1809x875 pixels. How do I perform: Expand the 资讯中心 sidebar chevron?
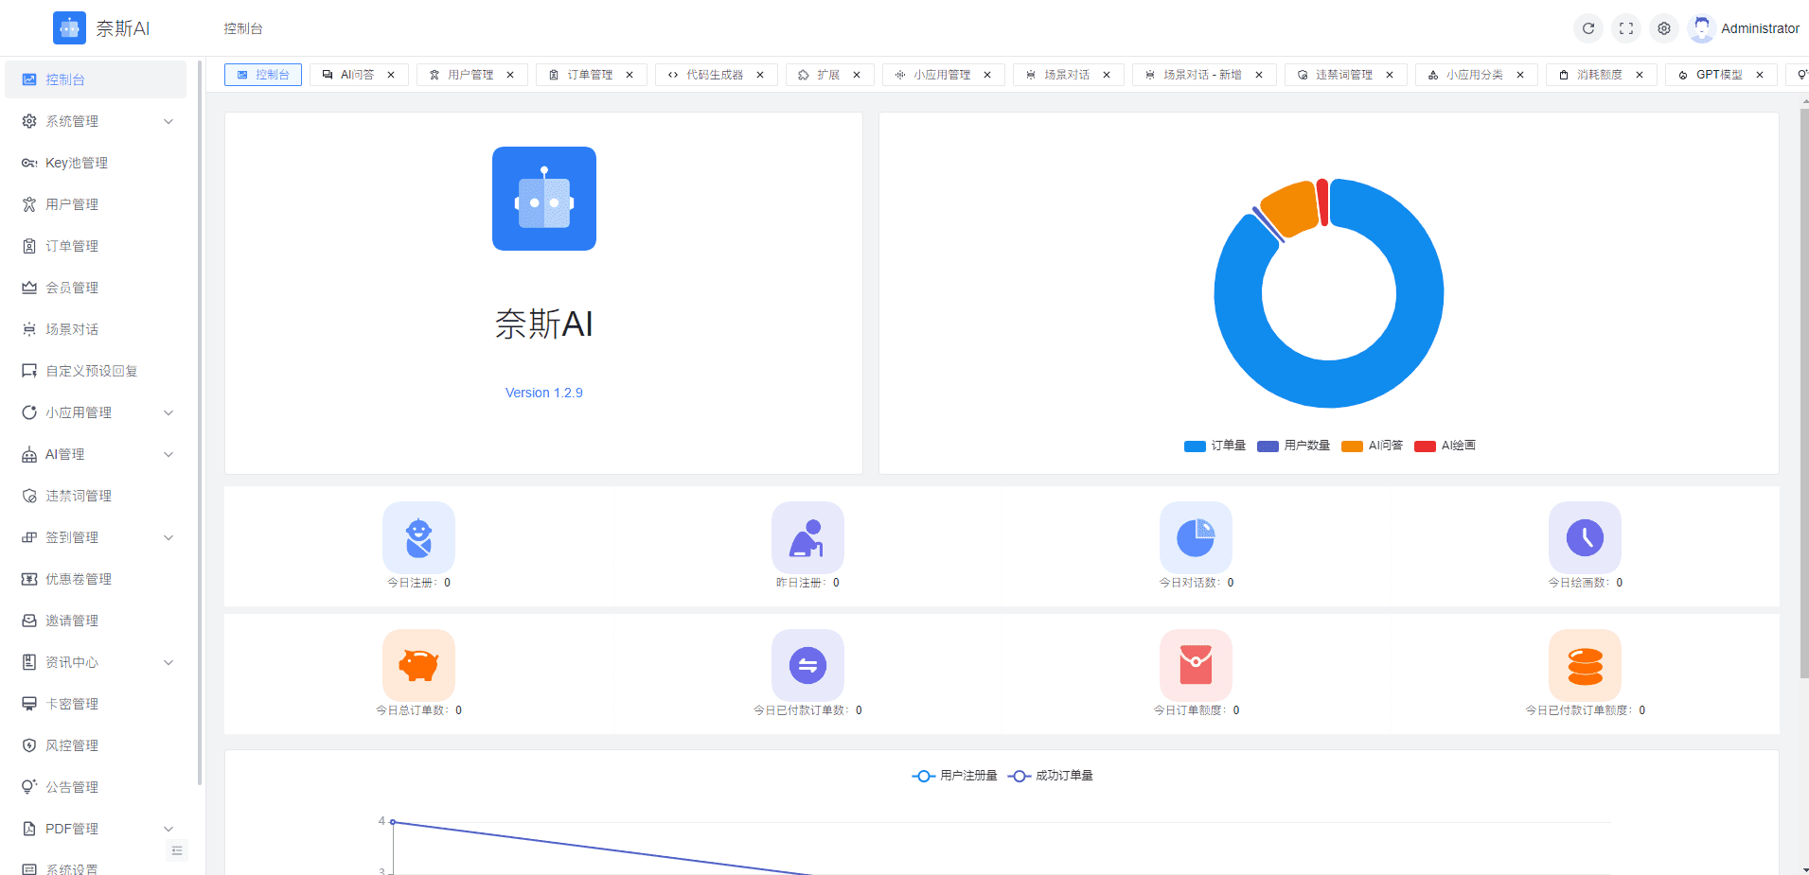[168, 662]
